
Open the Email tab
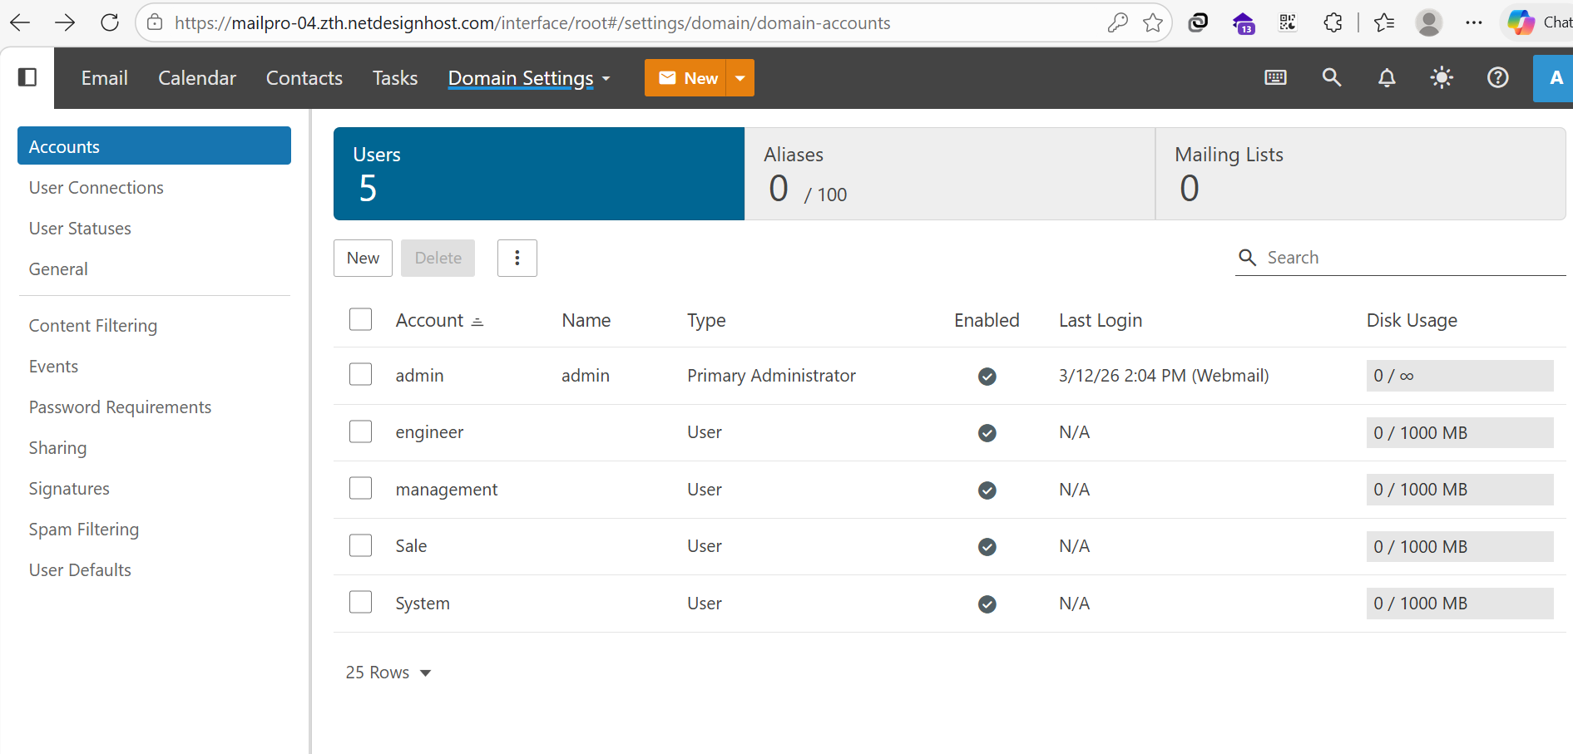tap(104, 78)
